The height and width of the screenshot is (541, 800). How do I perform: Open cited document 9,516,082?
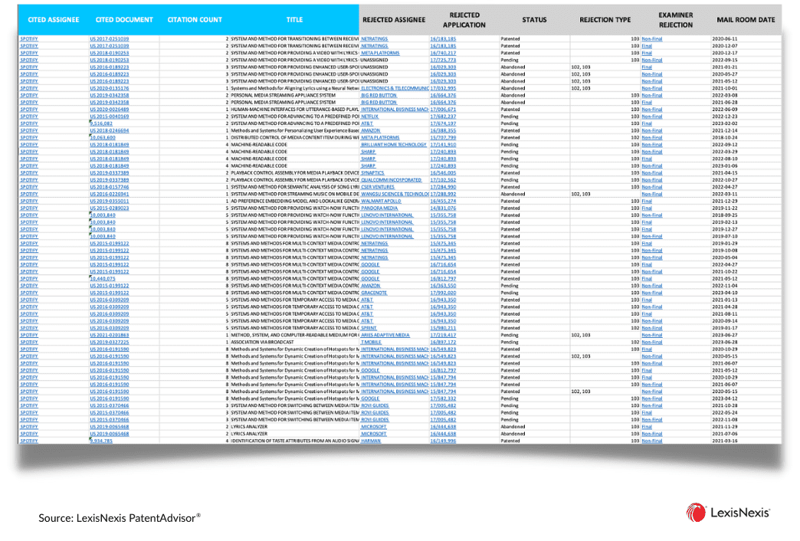(x=101, y=123)
